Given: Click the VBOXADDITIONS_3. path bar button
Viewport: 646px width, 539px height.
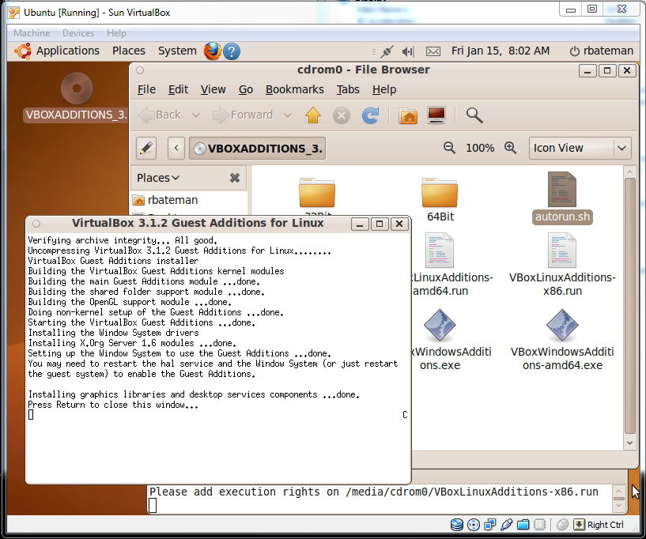Looking at the screenshot, I should point(258,149).
